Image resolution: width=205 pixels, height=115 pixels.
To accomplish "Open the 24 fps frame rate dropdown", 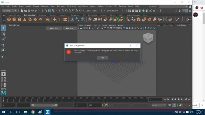I will click(165, 105).
